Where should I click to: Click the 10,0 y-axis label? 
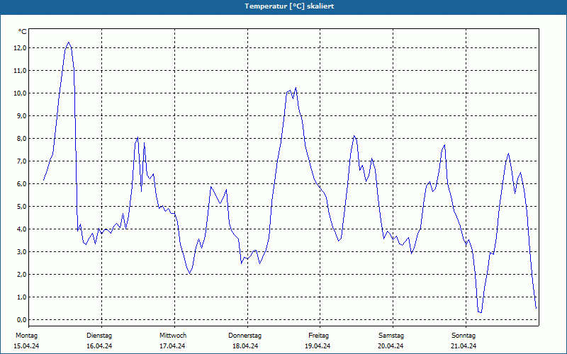pos(20,93)
